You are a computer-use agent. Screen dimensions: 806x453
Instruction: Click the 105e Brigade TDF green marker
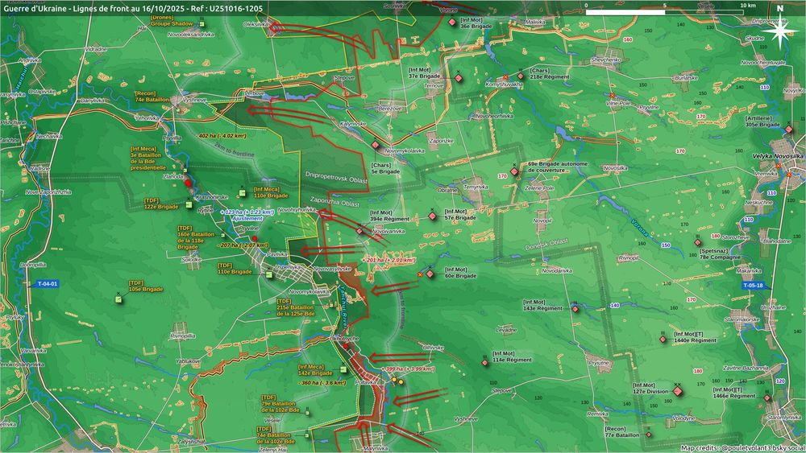tap(118, 299)
